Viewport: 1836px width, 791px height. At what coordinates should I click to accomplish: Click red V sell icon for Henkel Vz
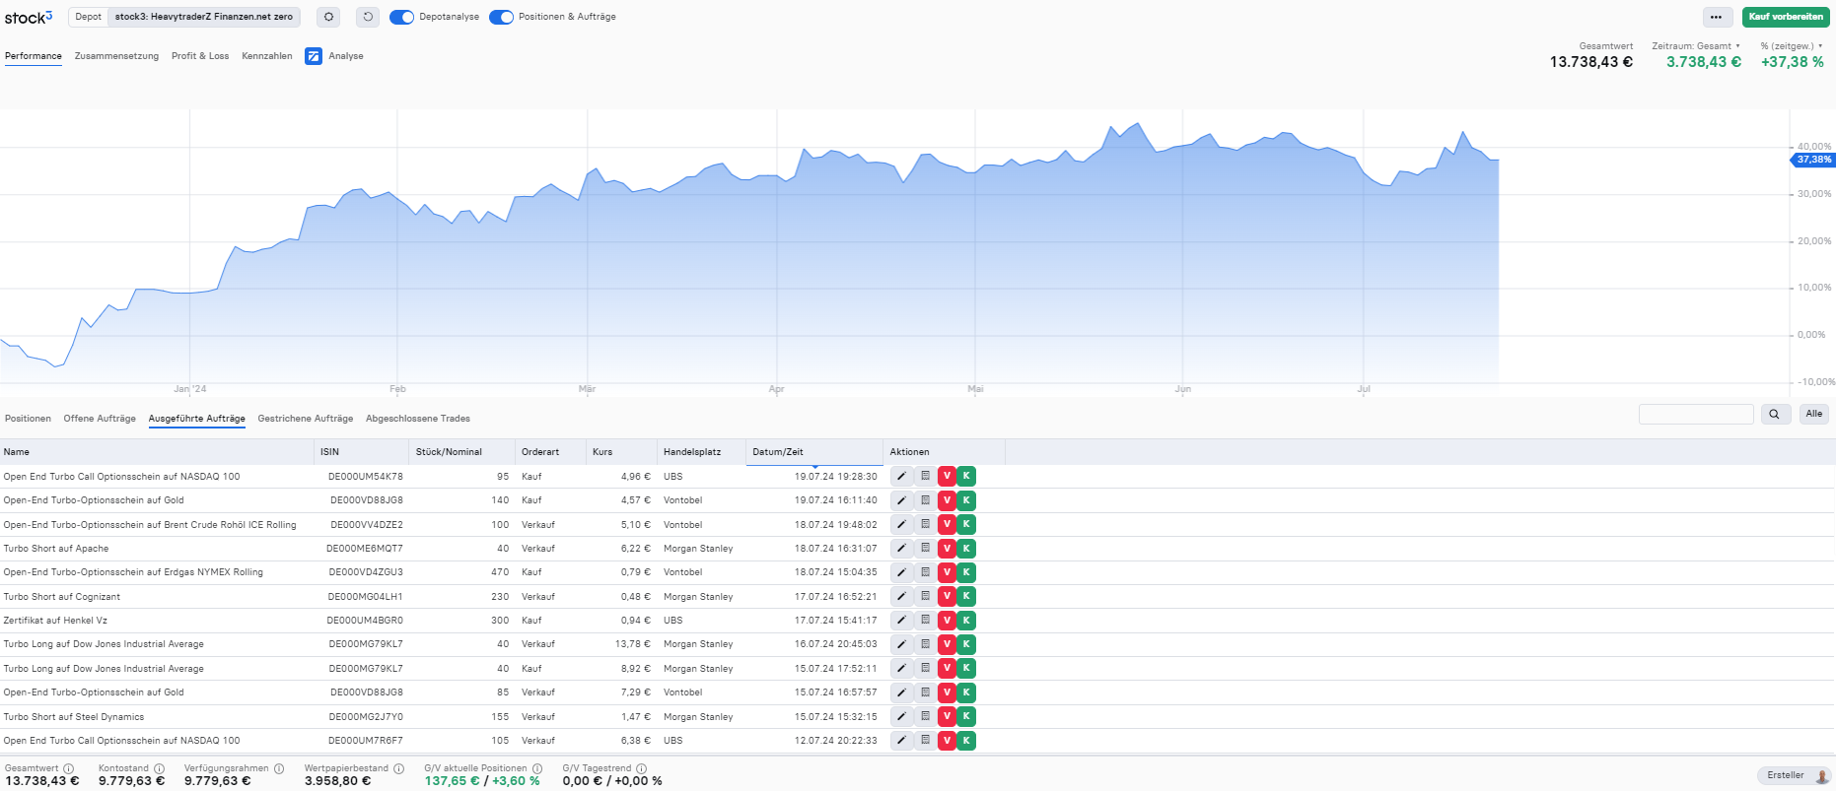point(947,621)
